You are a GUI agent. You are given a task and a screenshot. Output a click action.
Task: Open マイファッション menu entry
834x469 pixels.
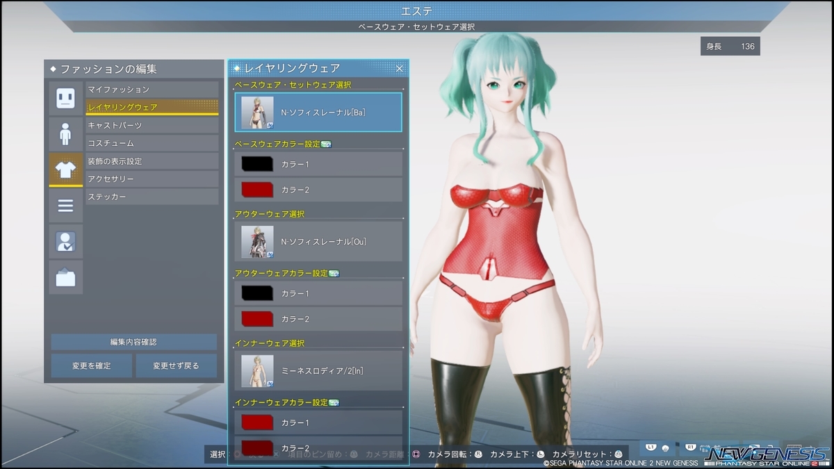[152, 90]
